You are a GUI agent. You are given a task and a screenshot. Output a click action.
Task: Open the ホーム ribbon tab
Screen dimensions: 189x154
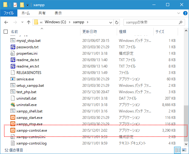(26, 13)
